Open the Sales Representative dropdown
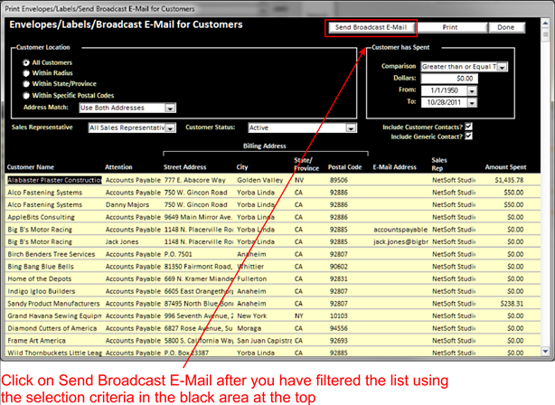Image resolution: width=555 pixels, height=405 pixels. coord(170,127)
